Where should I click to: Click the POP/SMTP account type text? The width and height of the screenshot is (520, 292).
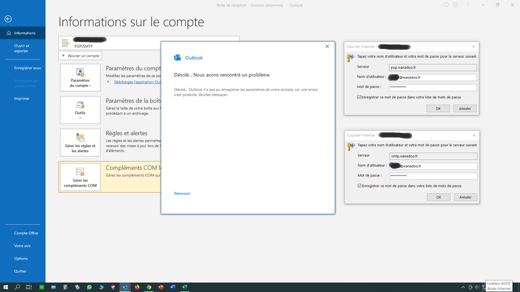[x=84, y=46]
